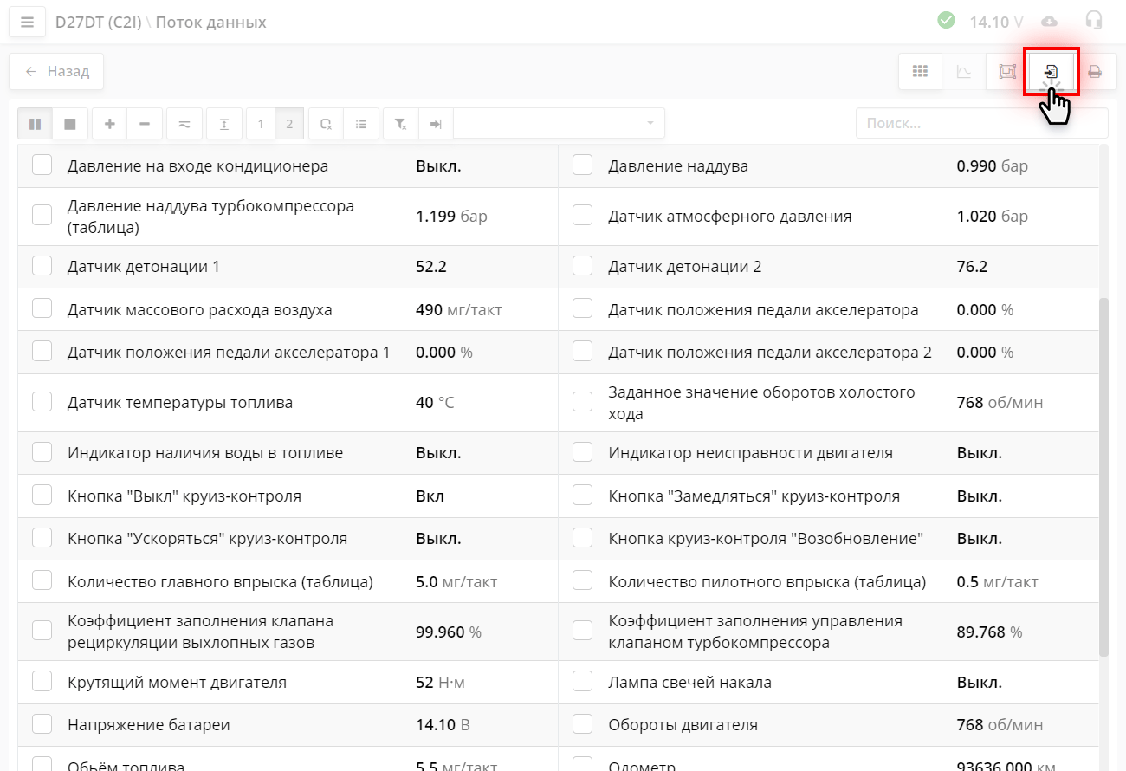
Task: Select single column layout button 1
Action: (x=261, y=124)
